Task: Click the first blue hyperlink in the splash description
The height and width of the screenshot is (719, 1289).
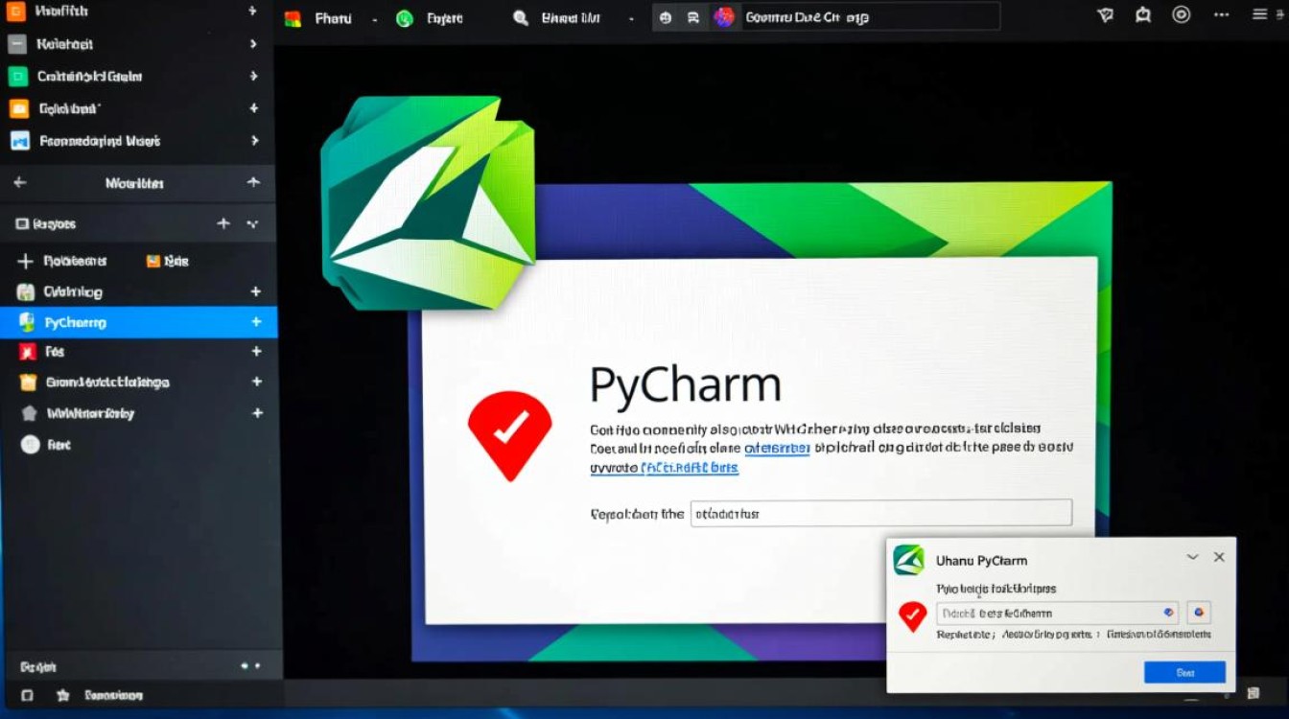Action: [x=777, y=448]
